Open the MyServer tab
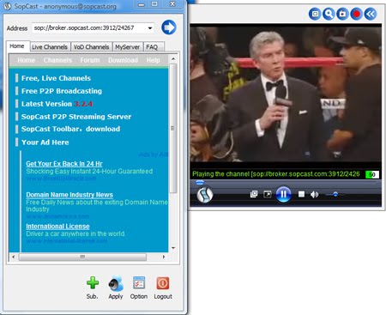 pos(128,47)
